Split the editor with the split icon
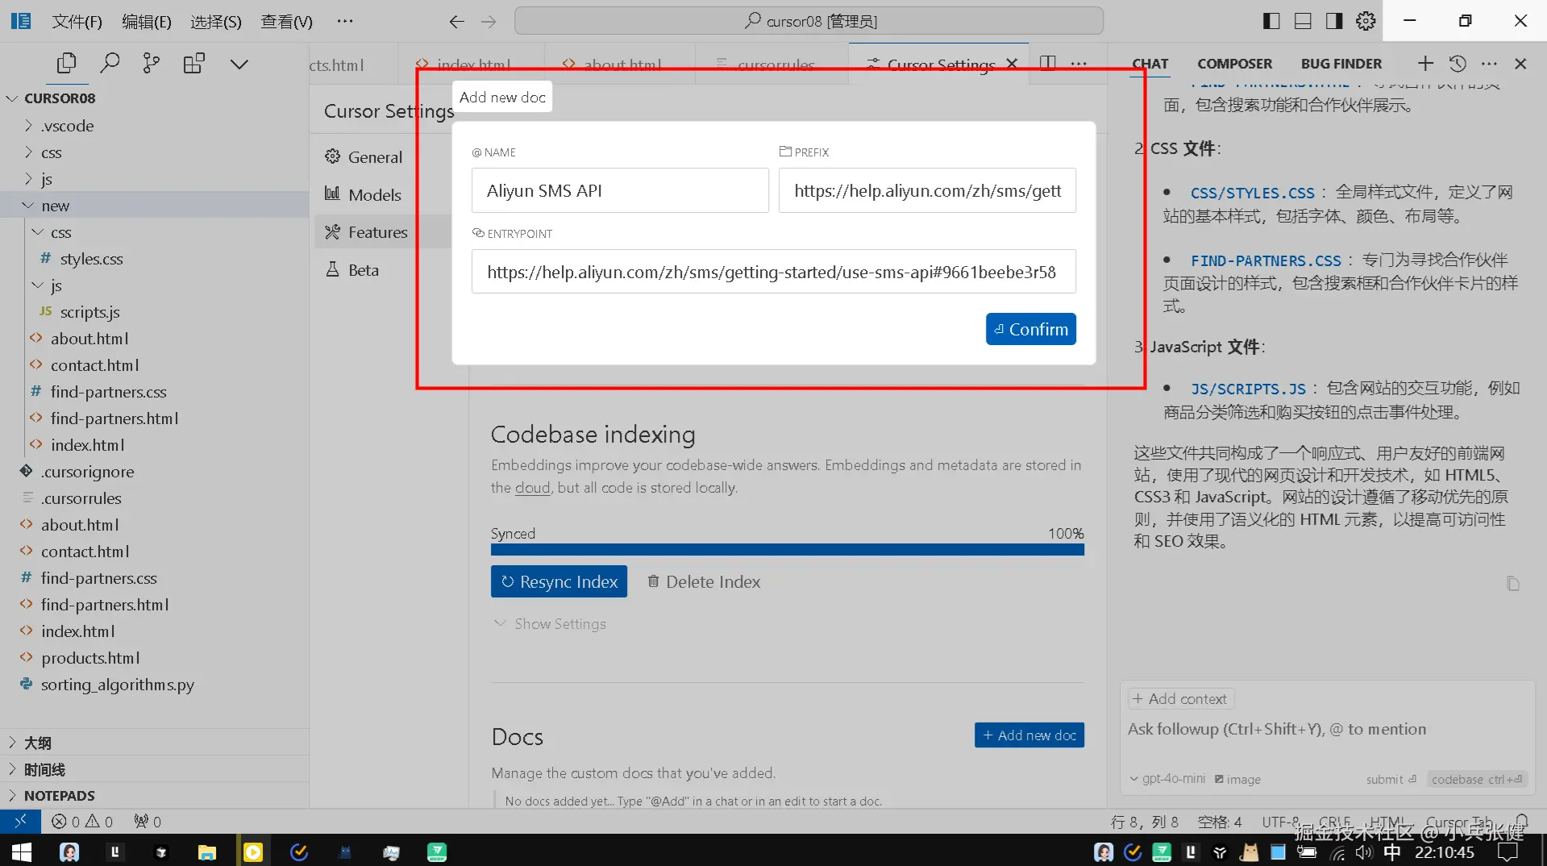This screenshot has height=866, width=1547. pyautogui.click(x=1048, y=63)
